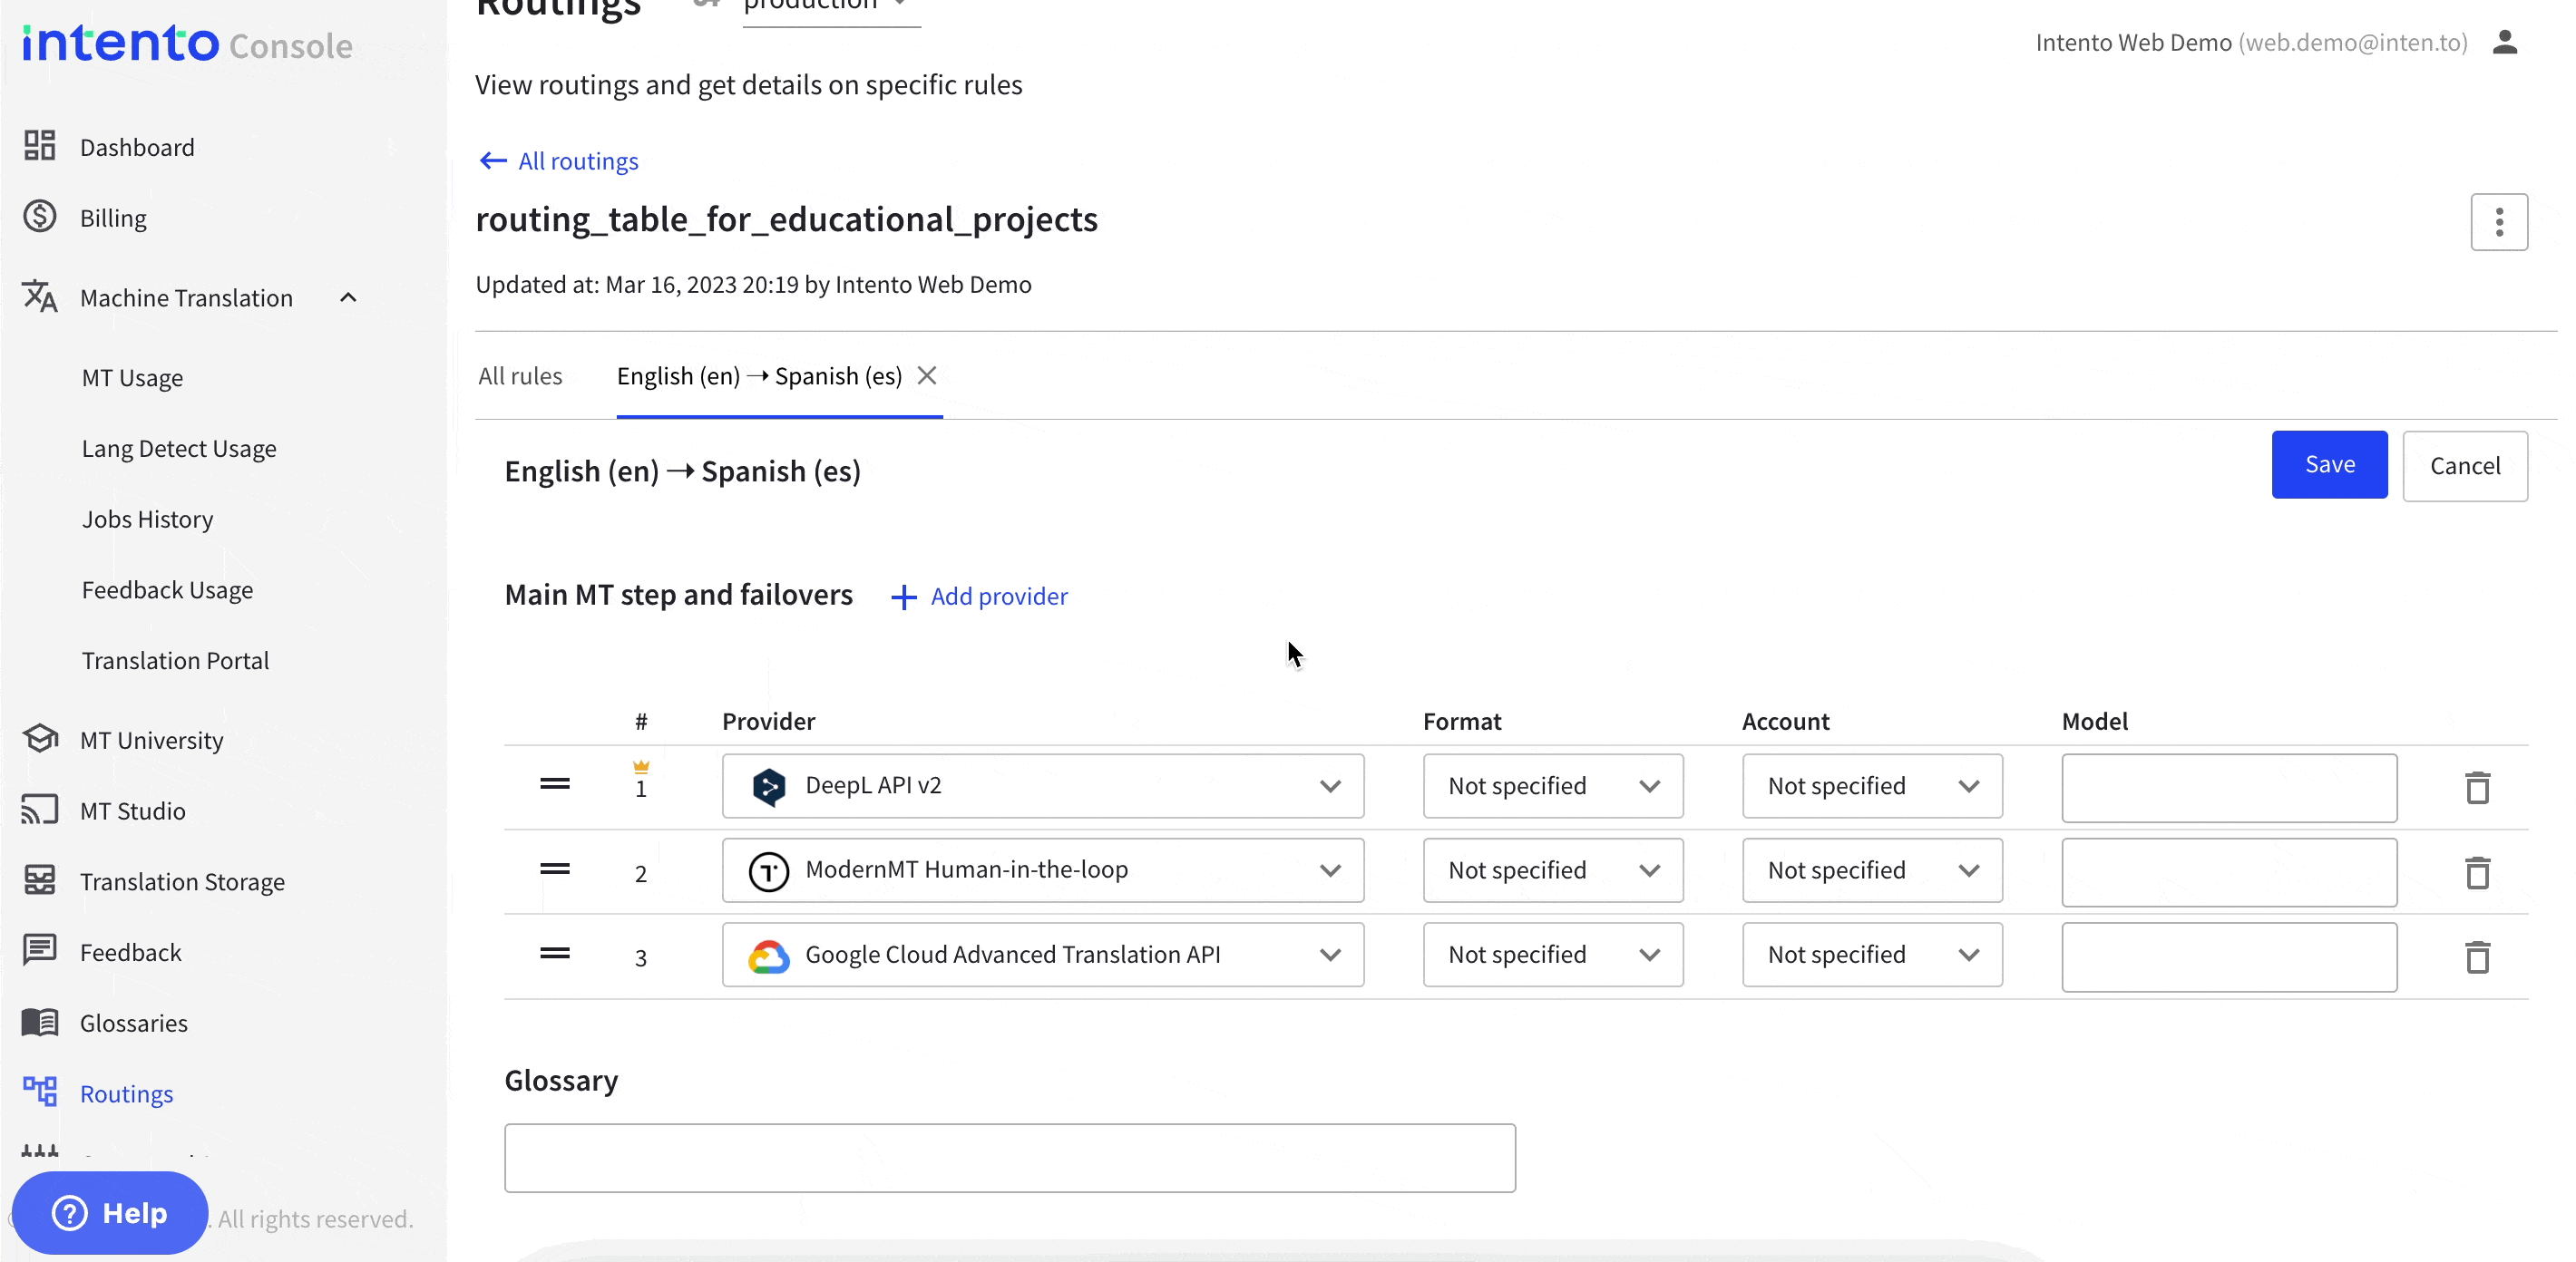Open Lang Detect Usage
Screen dimensions: 2576x1262
(179, 449)
